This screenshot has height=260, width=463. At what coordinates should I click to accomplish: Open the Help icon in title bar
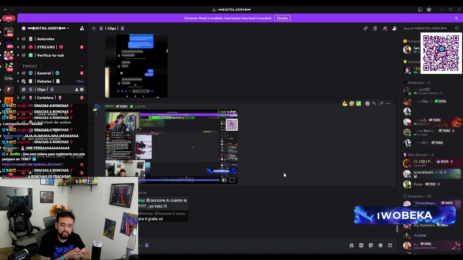429,10
